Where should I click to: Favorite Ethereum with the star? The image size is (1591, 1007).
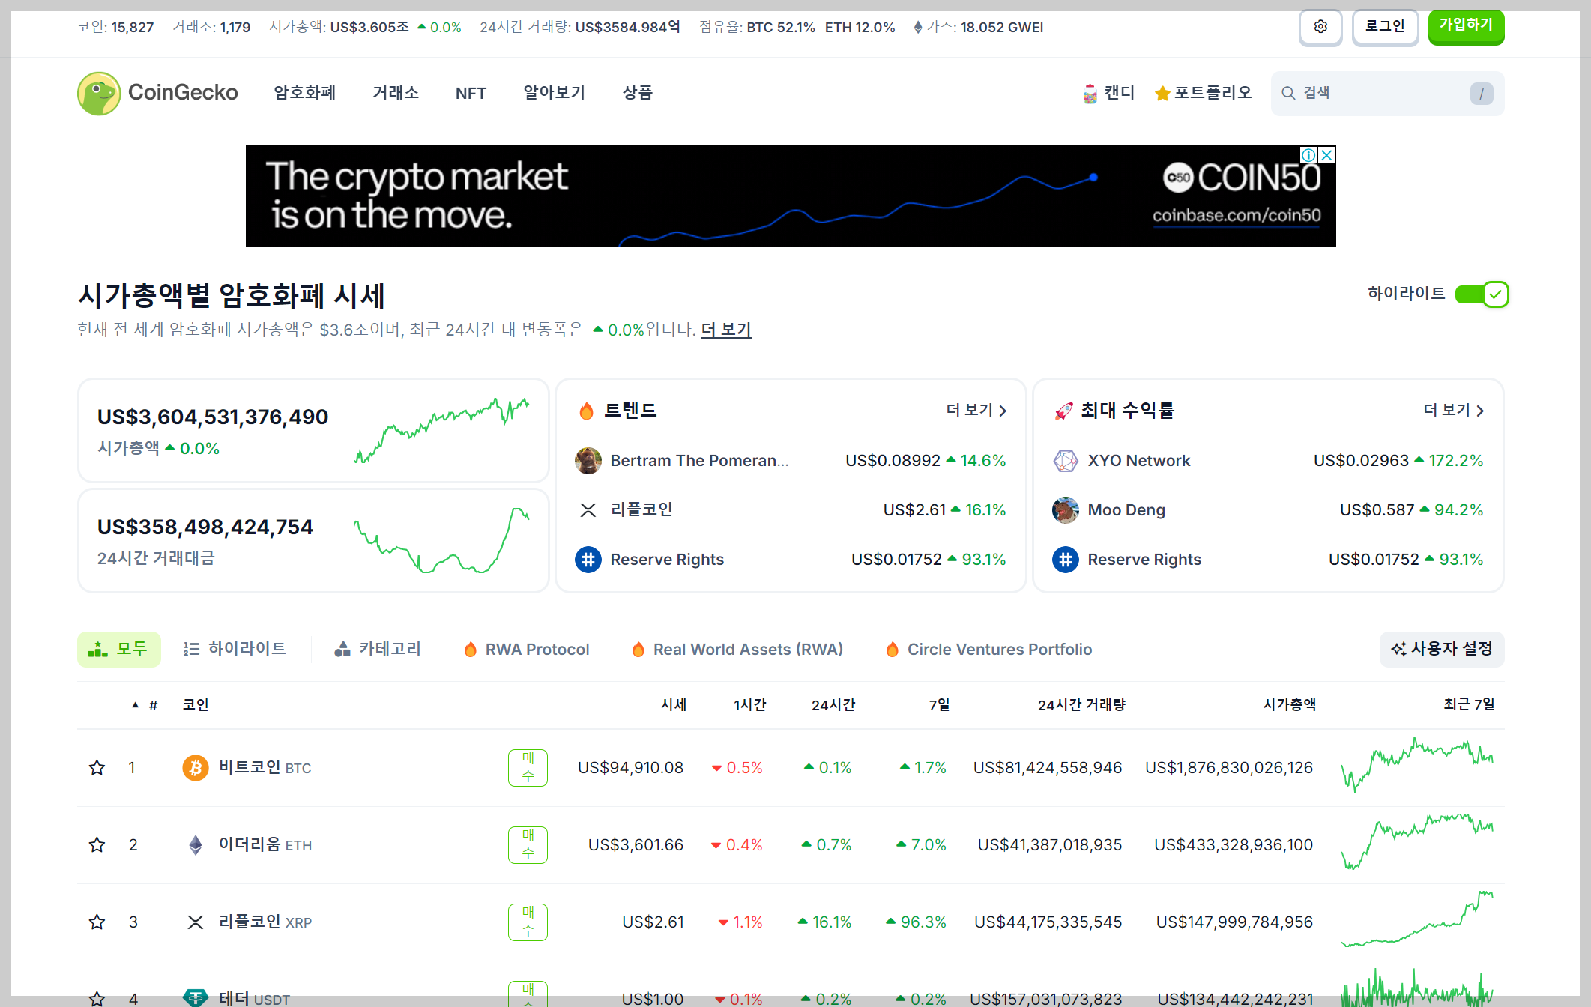(97, 845)
